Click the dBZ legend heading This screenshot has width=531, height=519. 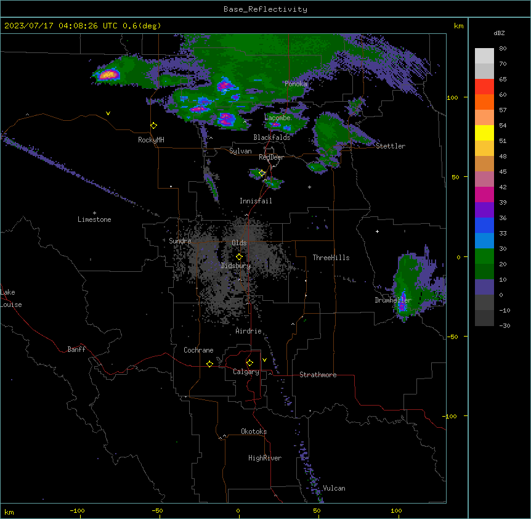click(499, 33)
